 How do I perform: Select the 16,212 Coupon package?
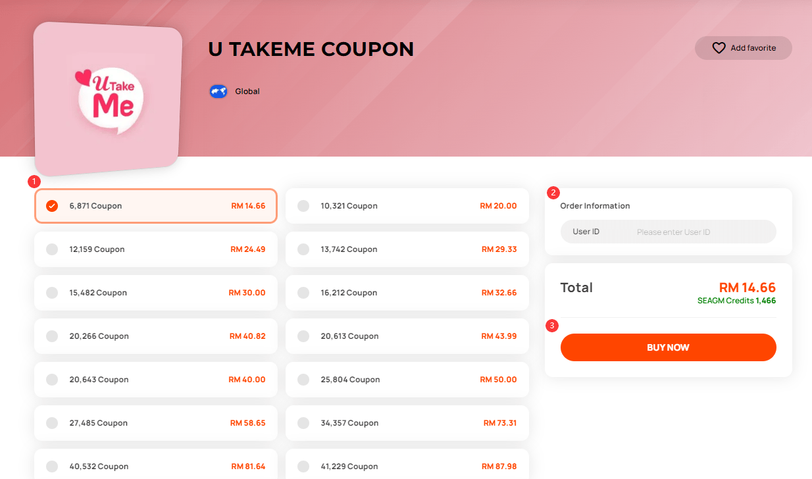click(x=407, y=292)
